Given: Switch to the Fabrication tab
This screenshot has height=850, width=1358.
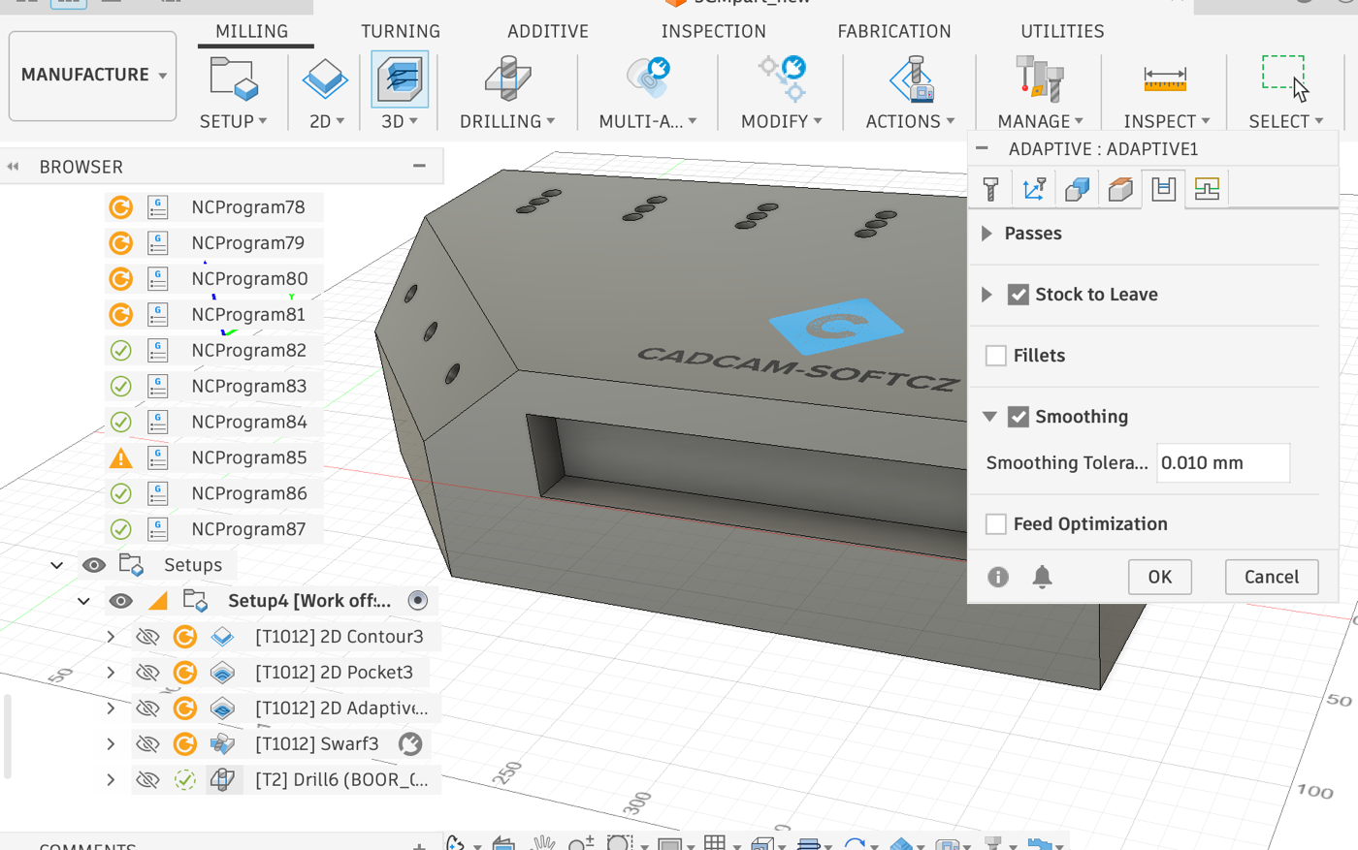Looking at the screenshot, I should pyautogui.click(x=894, y=31).
